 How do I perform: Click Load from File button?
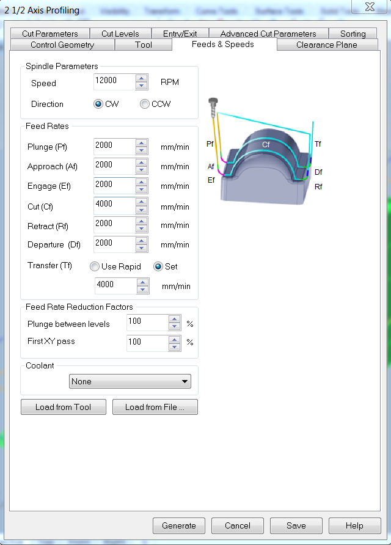pos(155,407)
